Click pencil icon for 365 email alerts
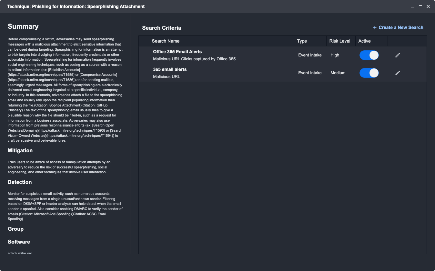435x271 pixels. 398,73
